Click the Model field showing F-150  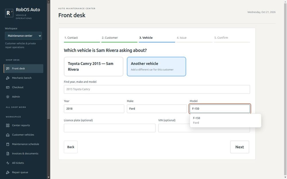pos(220,109)
